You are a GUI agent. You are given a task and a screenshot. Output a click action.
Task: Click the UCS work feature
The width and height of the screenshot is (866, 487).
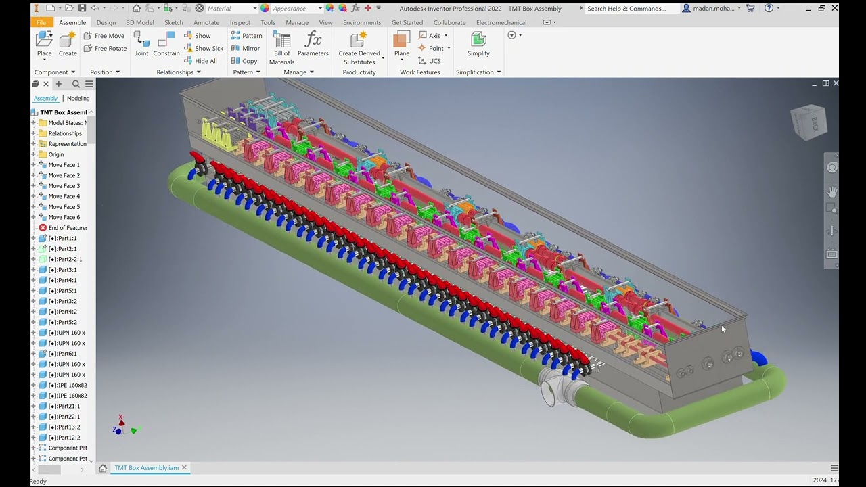click(x=429, y=61)
